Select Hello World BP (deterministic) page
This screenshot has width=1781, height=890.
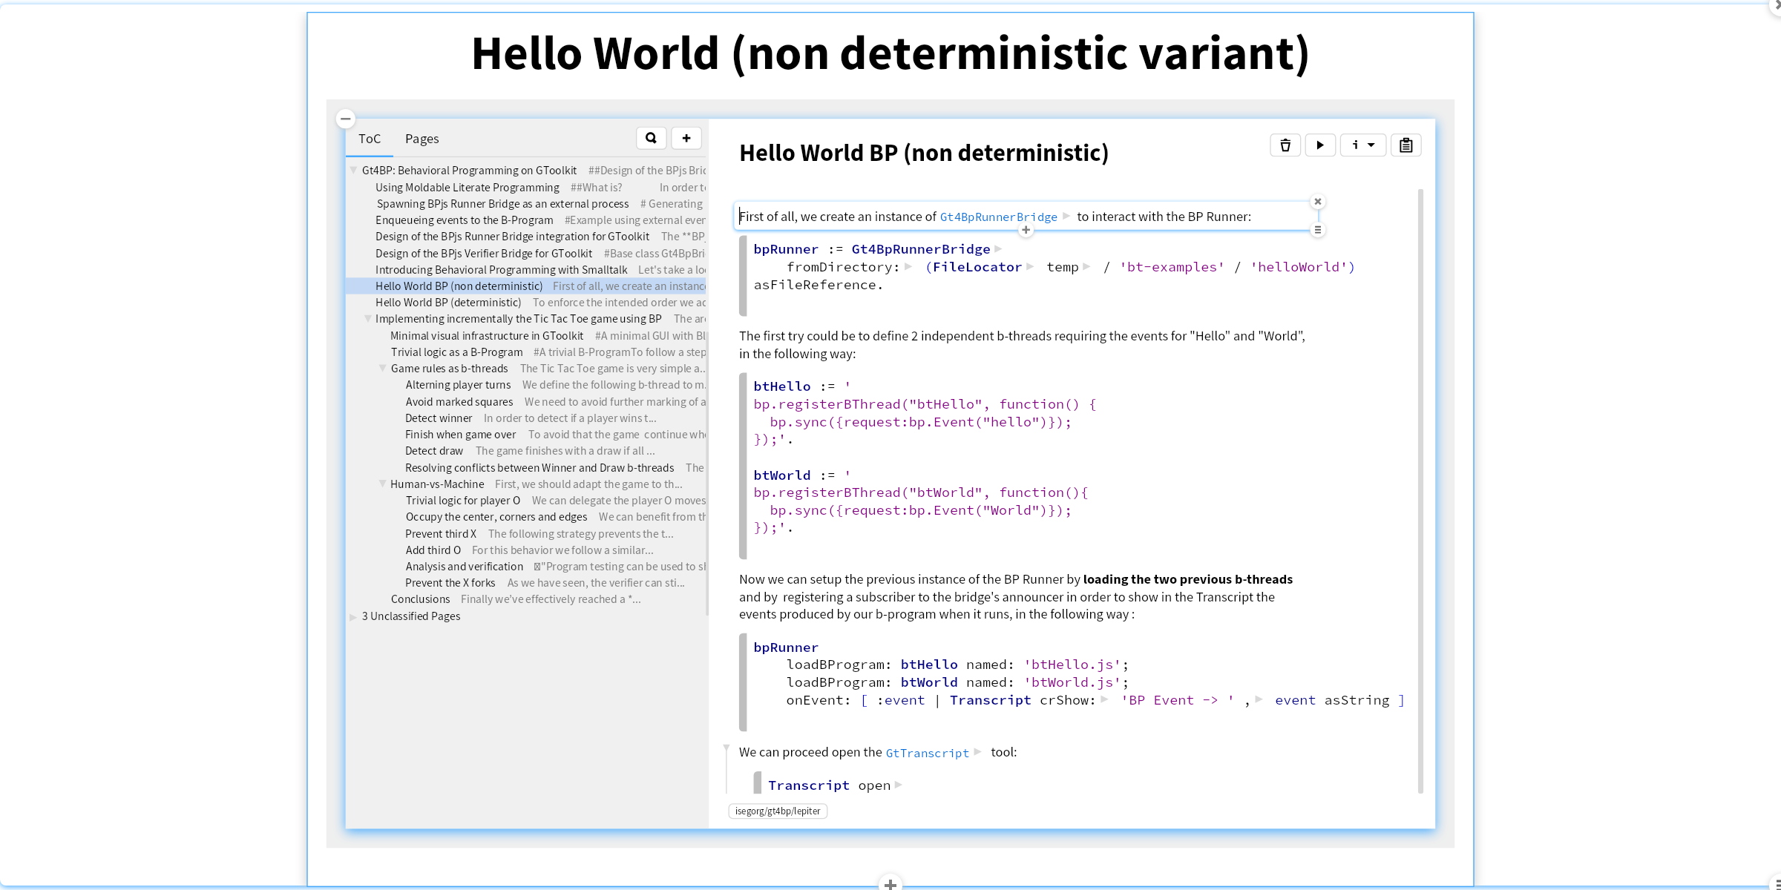(x=448, y=303)
